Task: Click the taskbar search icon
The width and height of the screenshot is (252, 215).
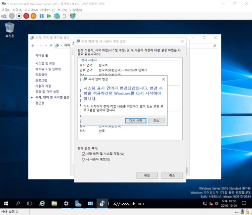Action: point(18,204)
